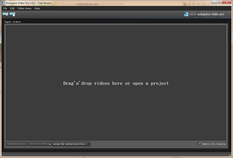
Task: Maximize the Autopano Video Pro window
Action: [219, 2]
